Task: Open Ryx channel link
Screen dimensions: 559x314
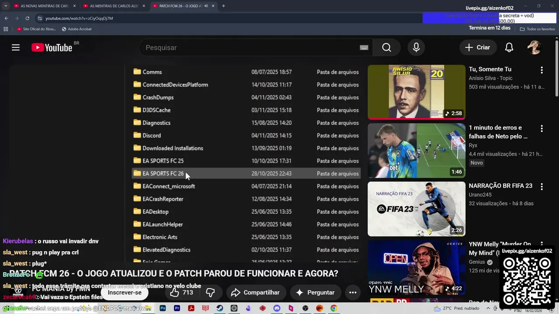Action: (x=473, y=145)
